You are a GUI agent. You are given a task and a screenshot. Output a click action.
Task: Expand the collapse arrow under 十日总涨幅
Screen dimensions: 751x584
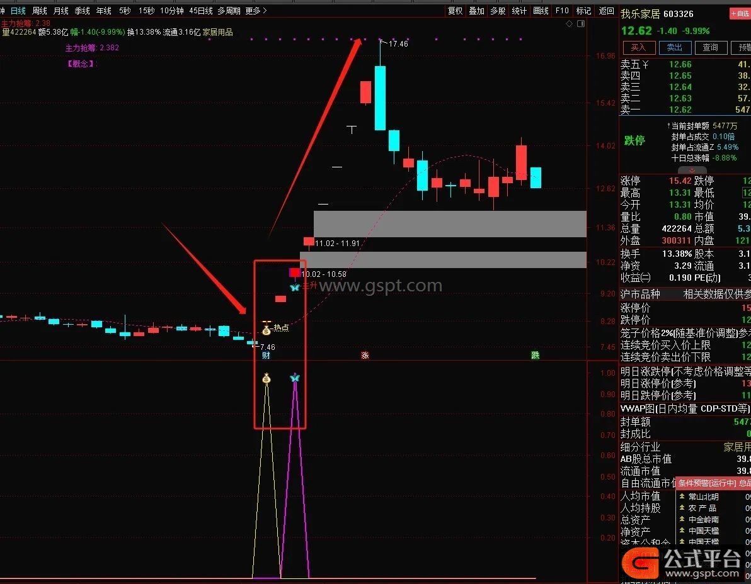tap(692, 171)
